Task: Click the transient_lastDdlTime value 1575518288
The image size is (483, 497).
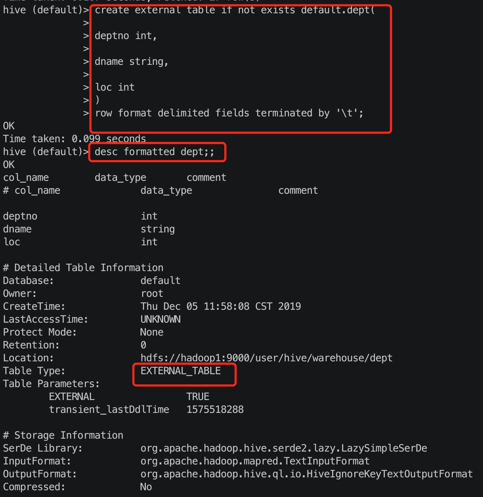Action: coord(215,410)
